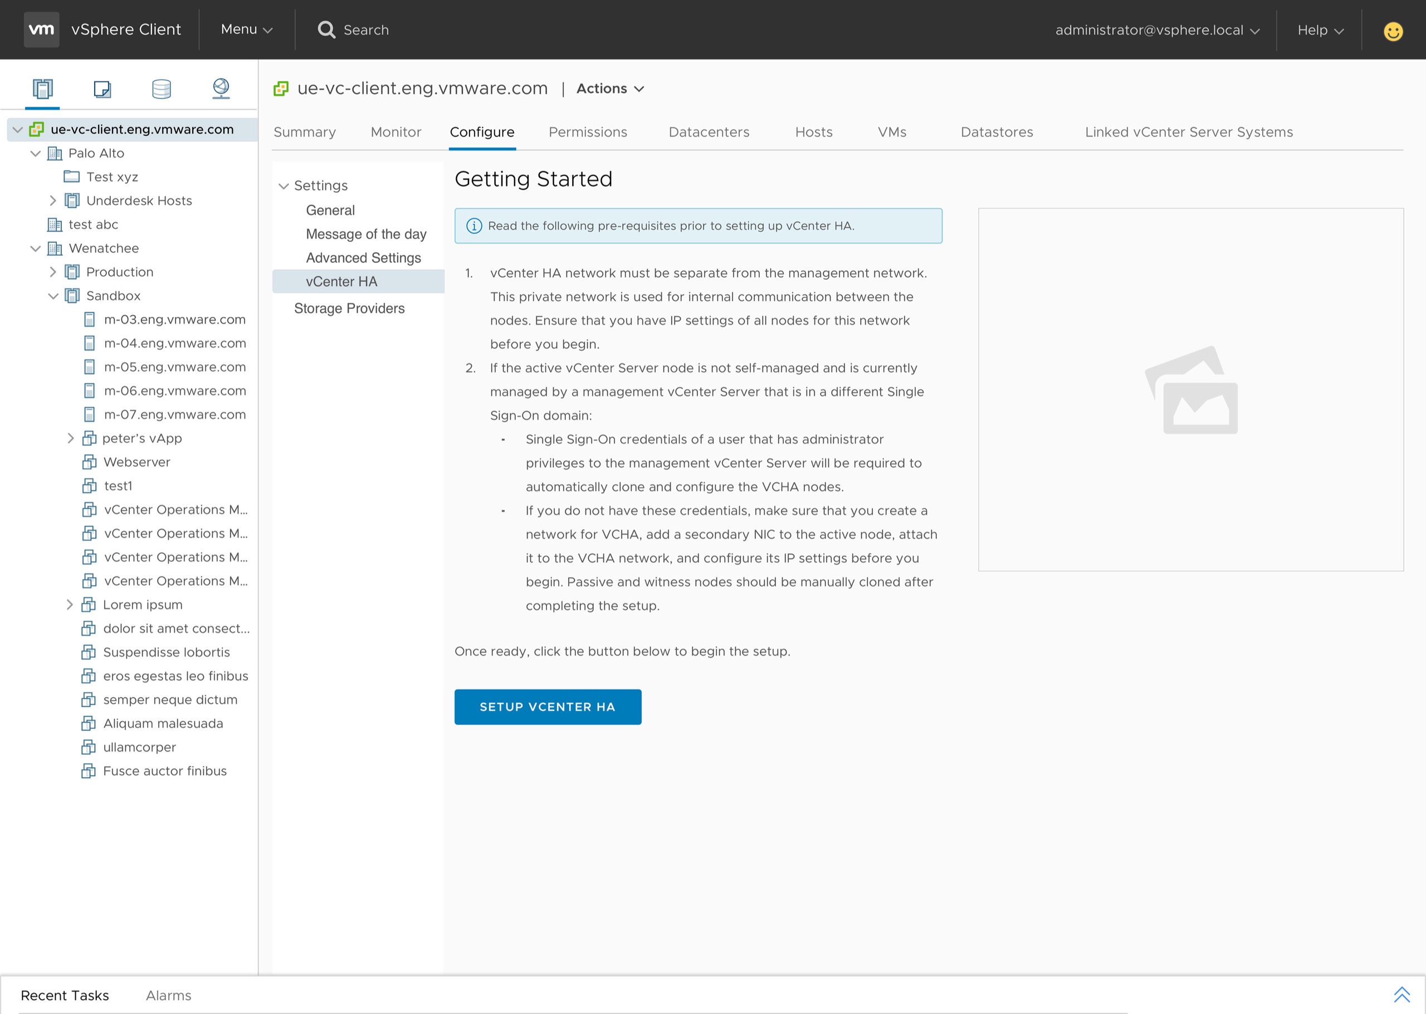
Task: Click the ullamcorper VM icon
Action: (x=89, y=747)
